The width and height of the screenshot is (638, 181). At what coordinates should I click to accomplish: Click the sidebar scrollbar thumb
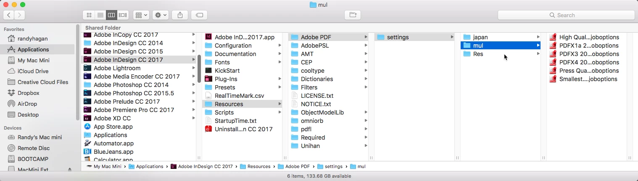pos(78,73)
